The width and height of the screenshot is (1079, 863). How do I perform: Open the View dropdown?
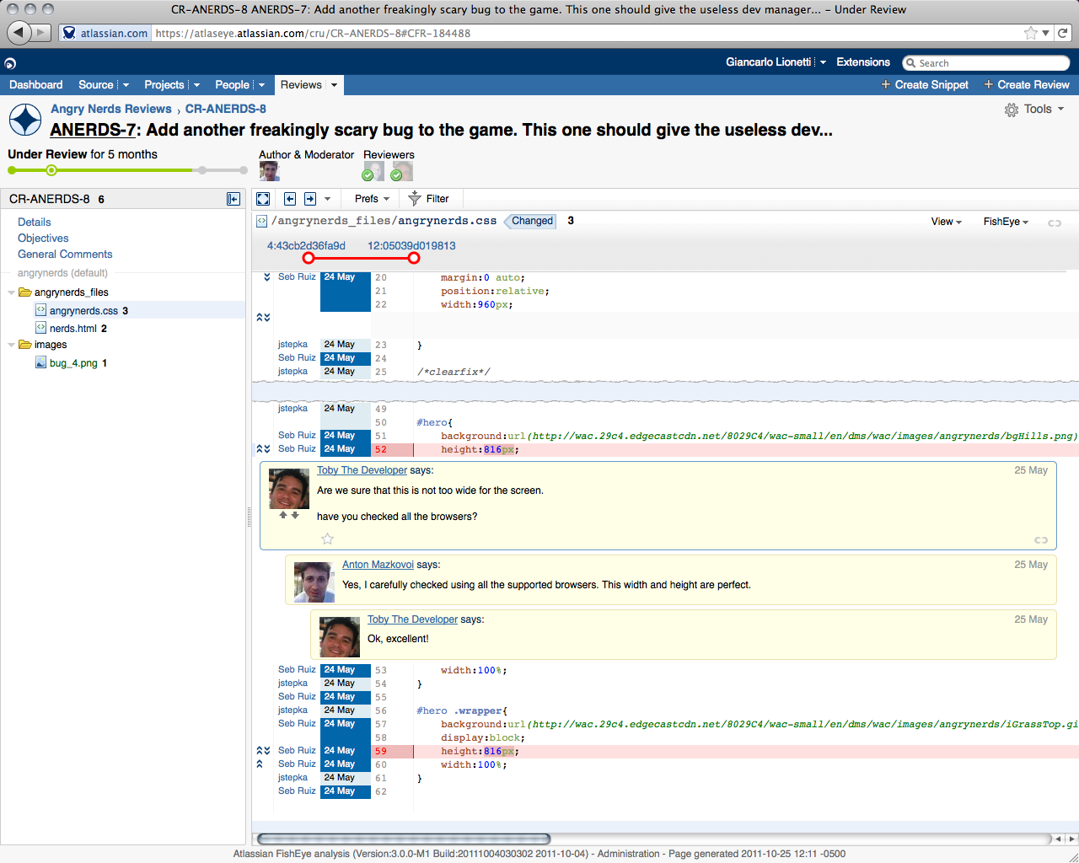click(x=946, y=222)
